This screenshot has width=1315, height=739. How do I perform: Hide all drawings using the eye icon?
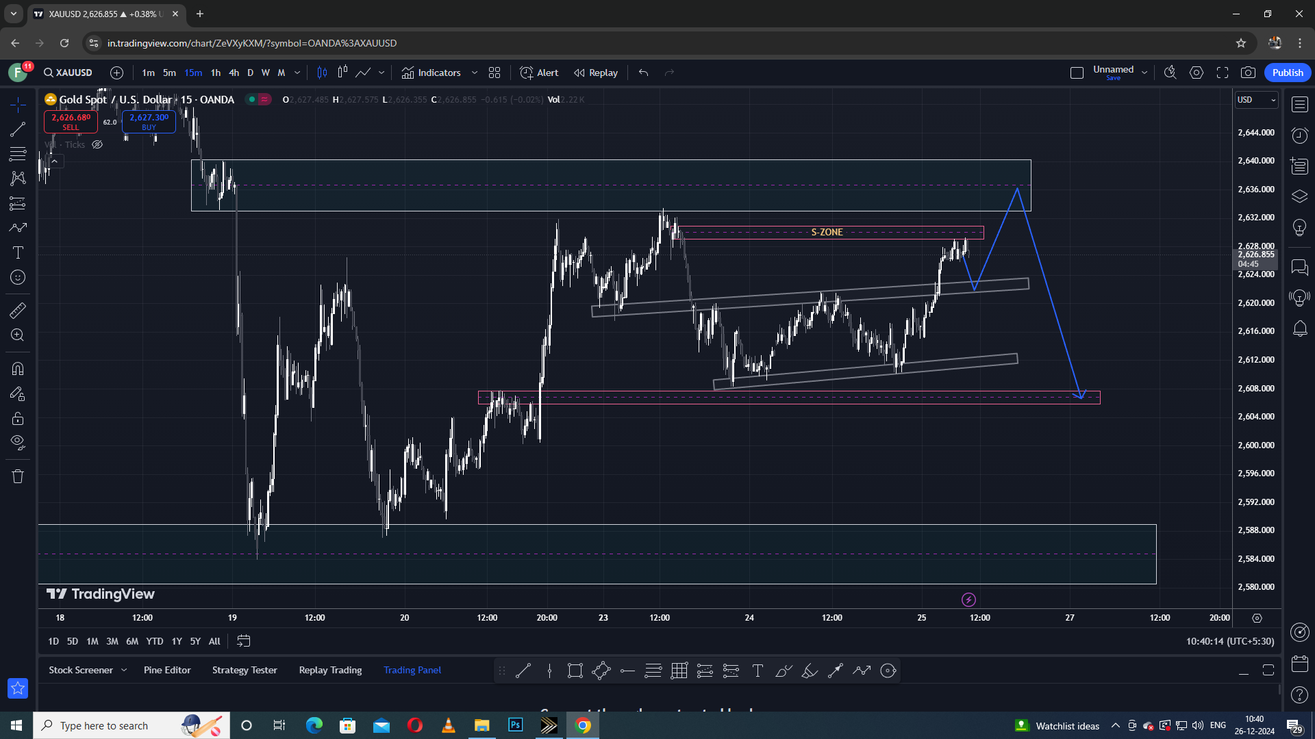18,443
